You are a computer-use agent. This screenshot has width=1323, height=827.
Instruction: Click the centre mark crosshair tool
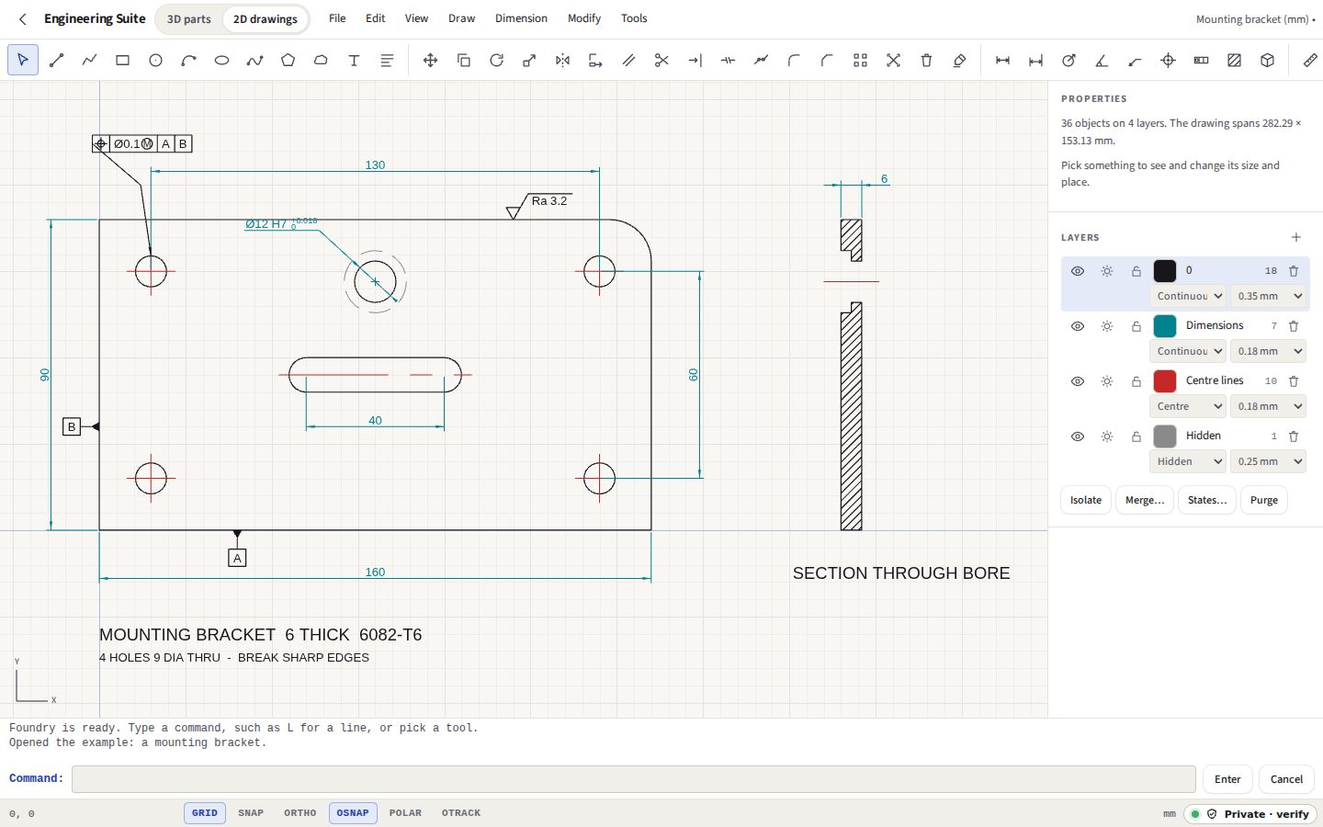click(1168, 61)
